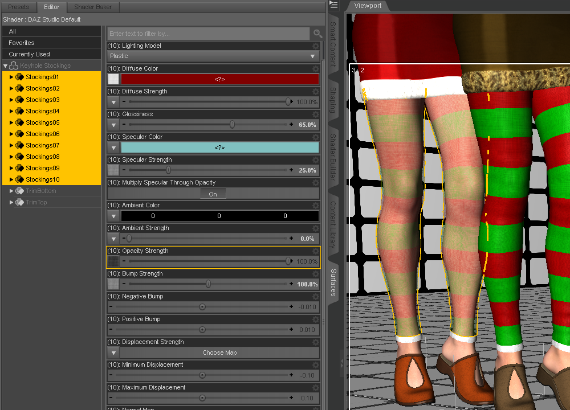Decrease Positive Bump with the minus icon
570x410 pixels.
coord(111,330)
